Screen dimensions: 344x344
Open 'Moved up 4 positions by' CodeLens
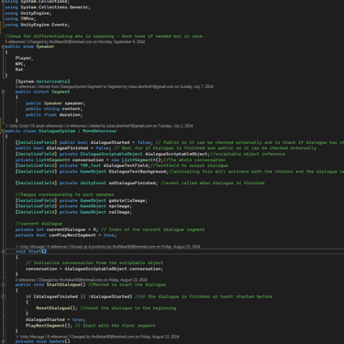coord(135,247)
